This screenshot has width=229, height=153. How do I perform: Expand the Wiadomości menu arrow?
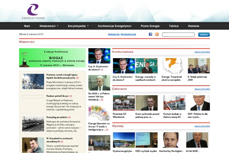tap(58, 26)
